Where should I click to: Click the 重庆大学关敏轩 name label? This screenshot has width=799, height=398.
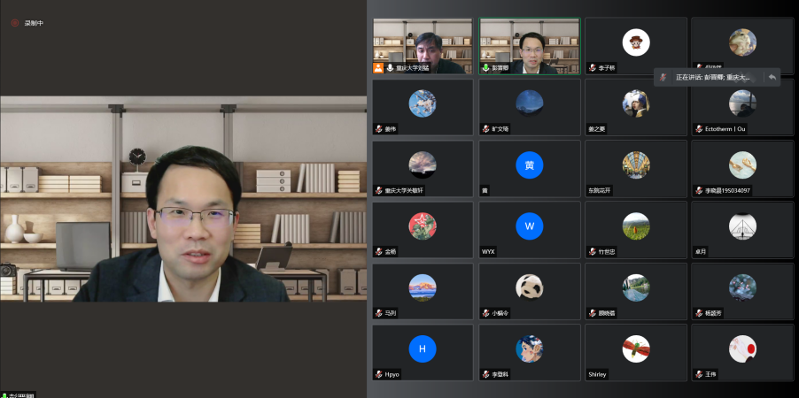(x=404, y=191)
